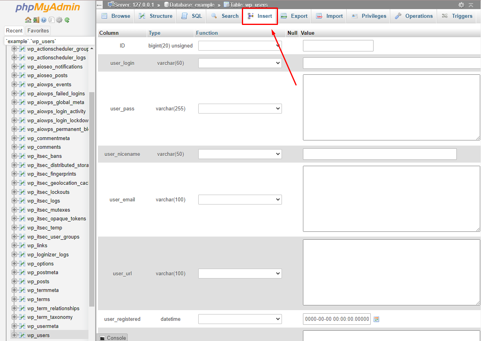Click the phpMyAdmin logo
Screen dimensions: 481x341
(47, 8)
